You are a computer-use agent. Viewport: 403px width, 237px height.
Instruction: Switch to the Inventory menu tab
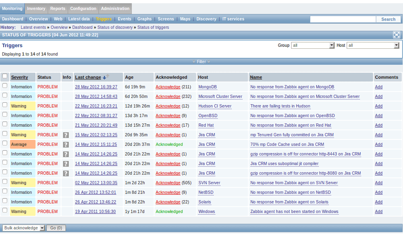(x=36, y=8)
